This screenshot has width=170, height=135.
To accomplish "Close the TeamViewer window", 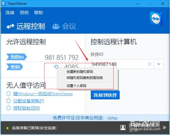I will pyautogui.click(x=163, y=4).
